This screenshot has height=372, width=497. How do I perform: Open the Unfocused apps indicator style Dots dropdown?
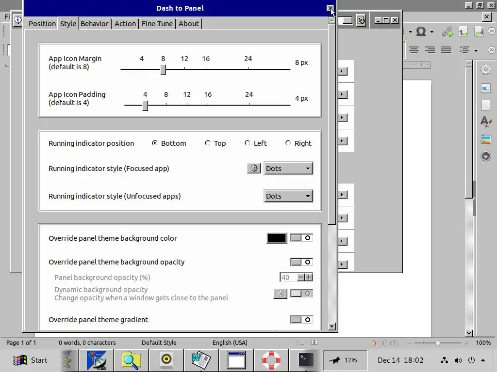288,196
